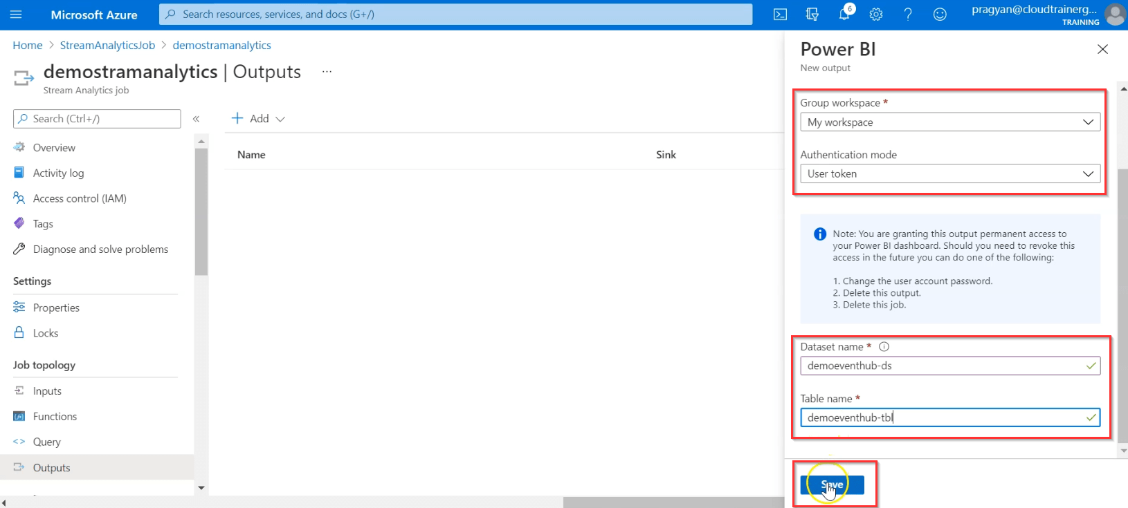Open portal settings gear

[x=876, y=15]
